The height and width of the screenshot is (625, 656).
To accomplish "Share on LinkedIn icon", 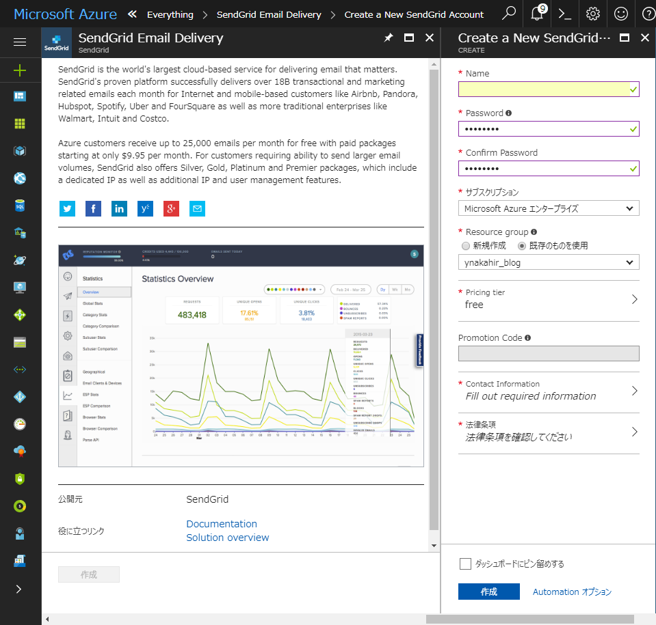I will [x=119, y=209].
